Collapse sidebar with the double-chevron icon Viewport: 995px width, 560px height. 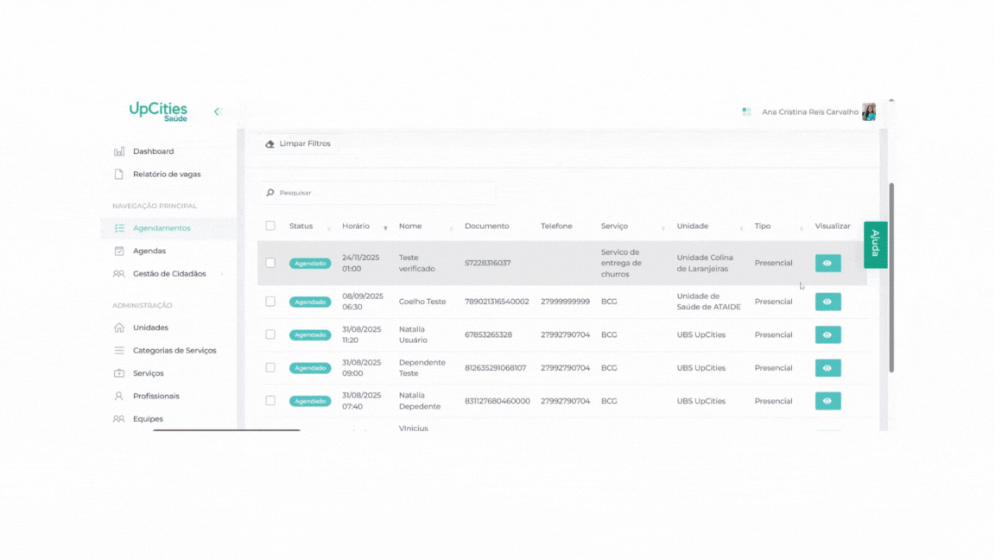[x=217, y=111]
